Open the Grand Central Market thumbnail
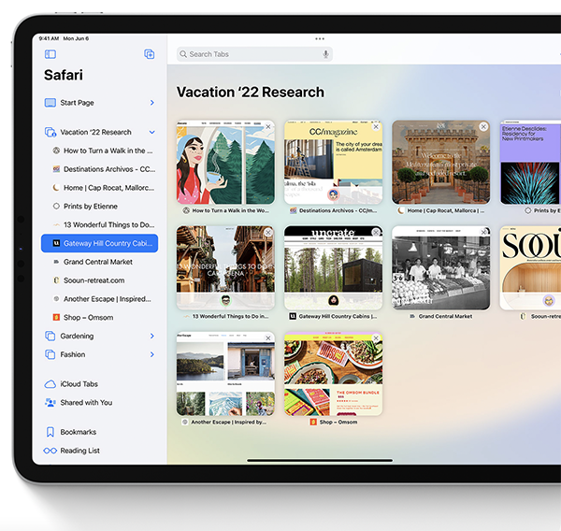This screenshot has height=531, width=561. (x=440, y=268)
